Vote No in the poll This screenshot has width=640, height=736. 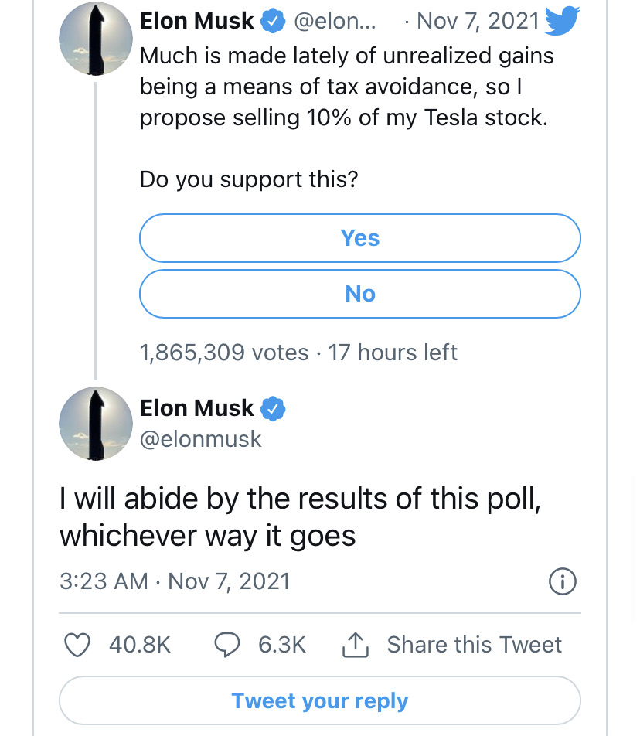(x=359, y=294)
